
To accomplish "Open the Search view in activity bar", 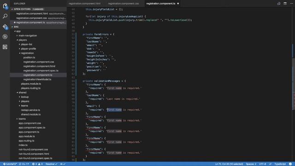I will point(5,16).
